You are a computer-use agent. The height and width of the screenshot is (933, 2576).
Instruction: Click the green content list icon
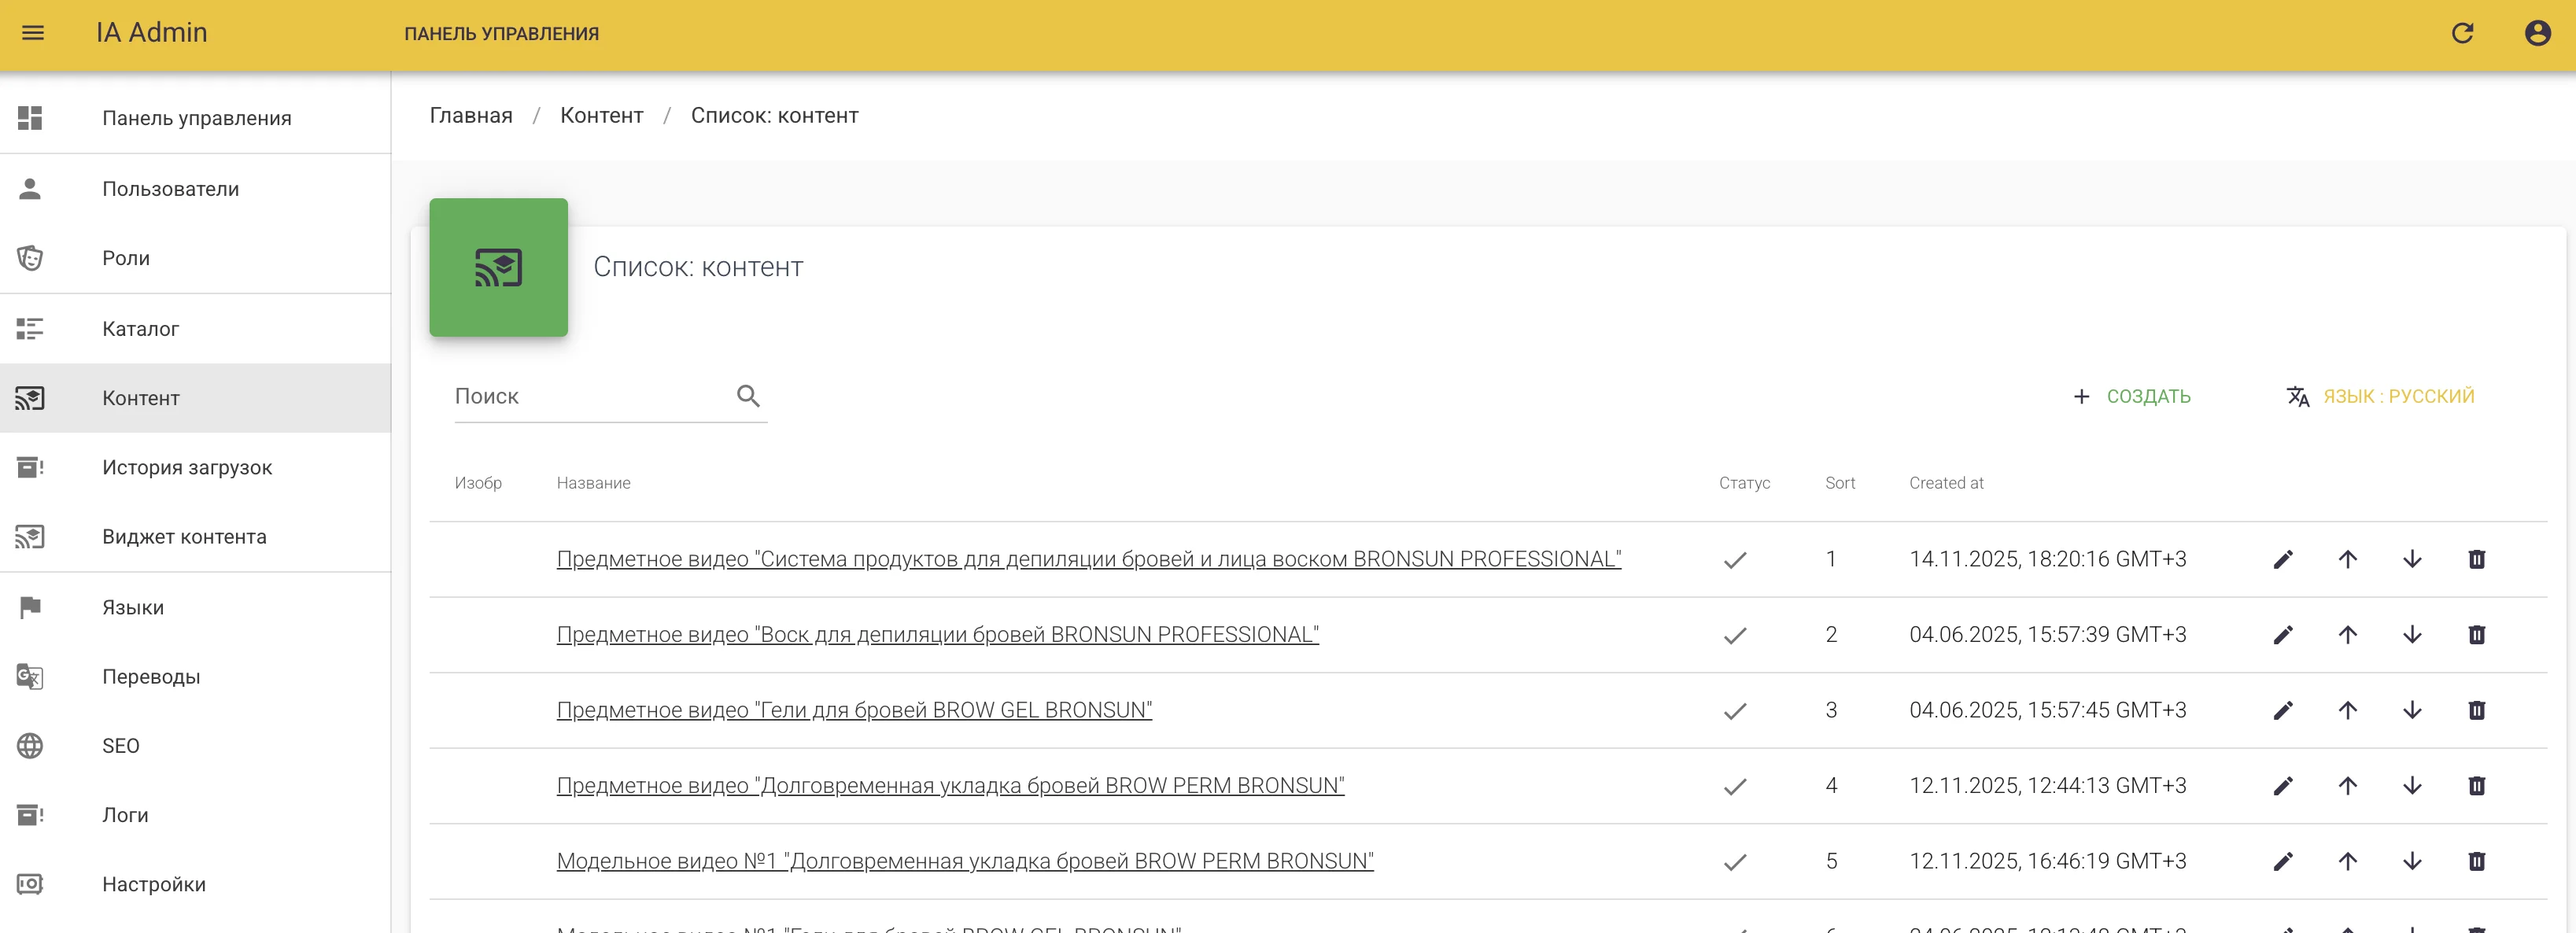(x=498, y=267)
